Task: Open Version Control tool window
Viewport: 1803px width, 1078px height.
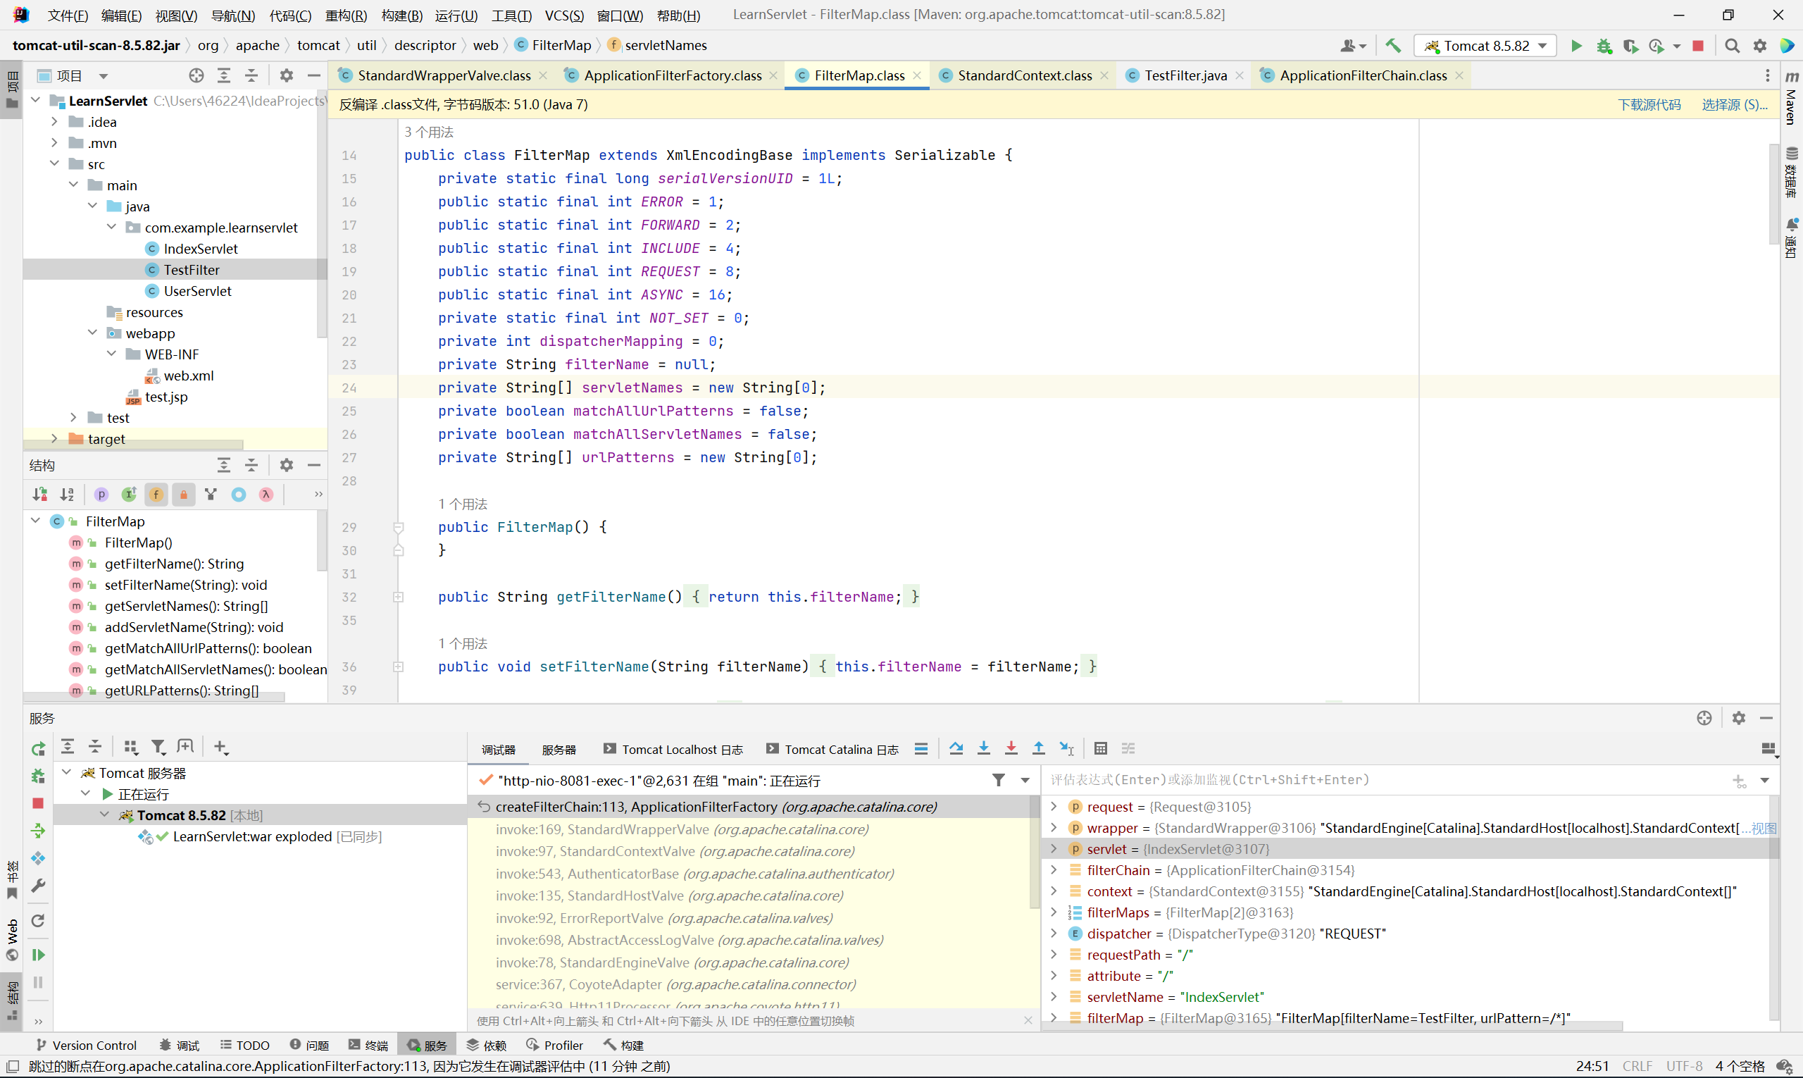Action: click(87, 1046)
